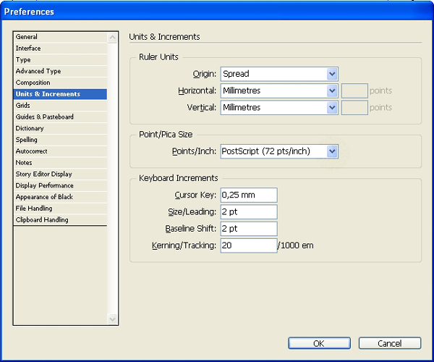Select Notes category
434x362 pixels.
[60, 163]
